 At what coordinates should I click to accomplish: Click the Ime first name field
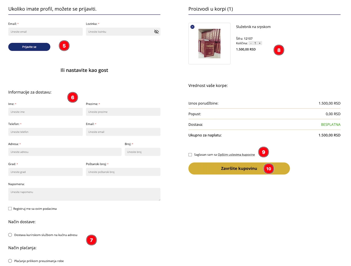pyautogui.click(x=45, y=112)
